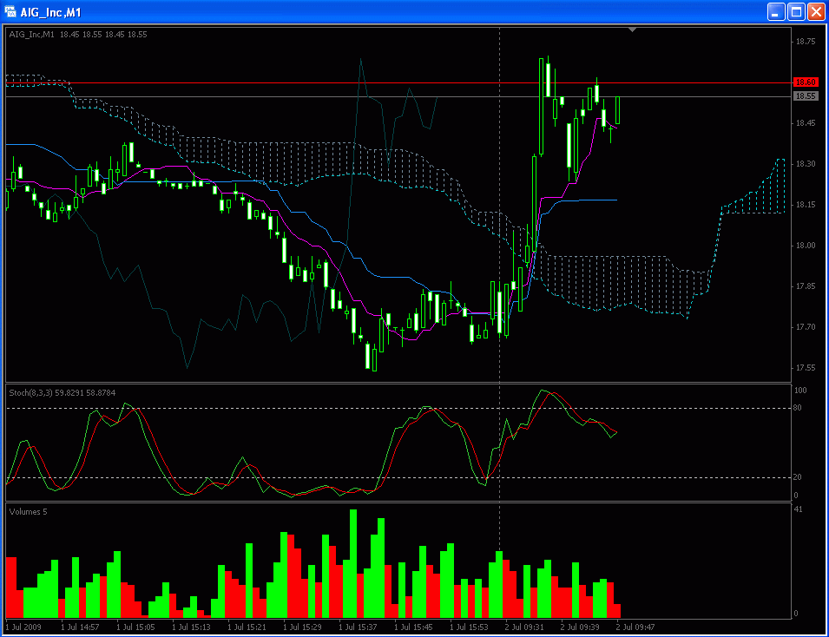Click the 18.00 price scale value
Viewport: 829px width, 637px height.
click(x=806, y=246)
